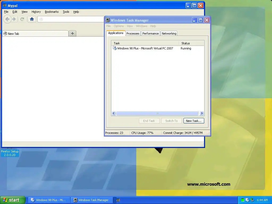
Task: Click the taskbar clock showing 6:44 AM
Action: [x=262, y=200]
